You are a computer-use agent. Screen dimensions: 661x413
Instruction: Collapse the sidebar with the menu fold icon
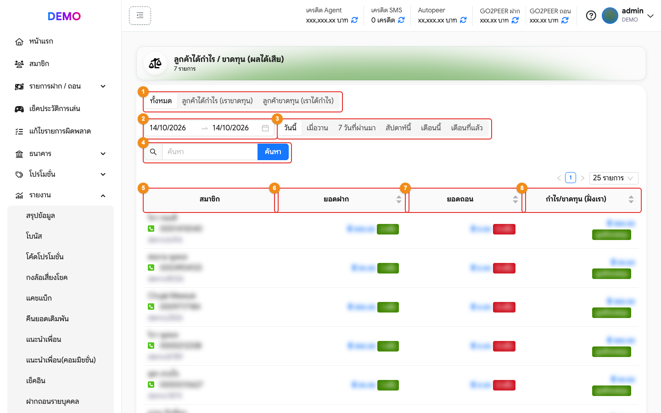pyautogui.click(x=140, y=16)
